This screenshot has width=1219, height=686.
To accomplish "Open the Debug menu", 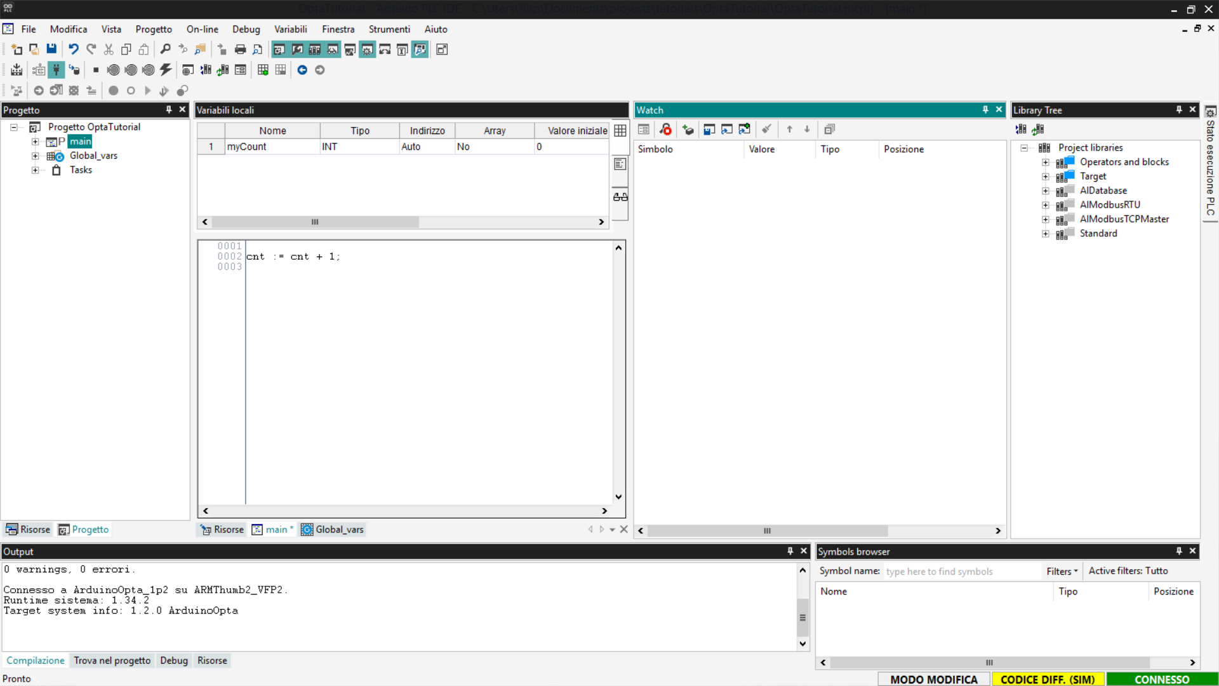I will coord(246,29).
